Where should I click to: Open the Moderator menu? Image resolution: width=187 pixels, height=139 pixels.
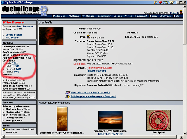point(59,16)
